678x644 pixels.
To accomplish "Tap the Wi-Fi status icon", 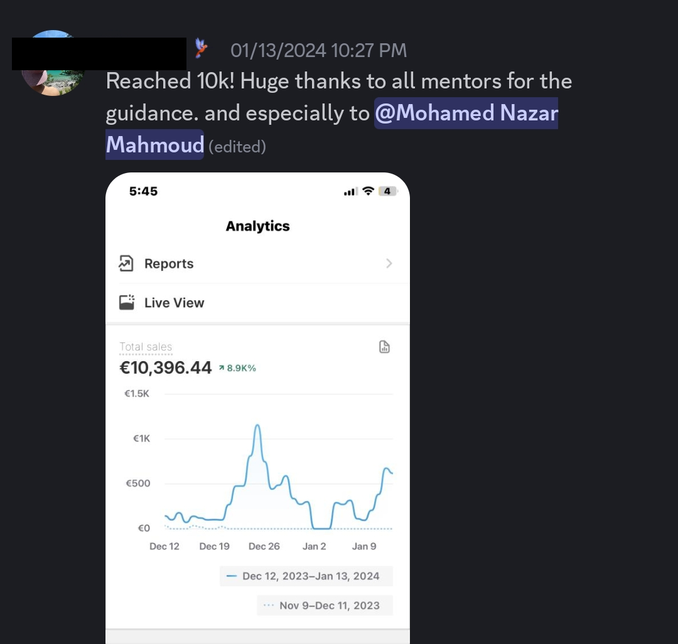I will [368, 191].
